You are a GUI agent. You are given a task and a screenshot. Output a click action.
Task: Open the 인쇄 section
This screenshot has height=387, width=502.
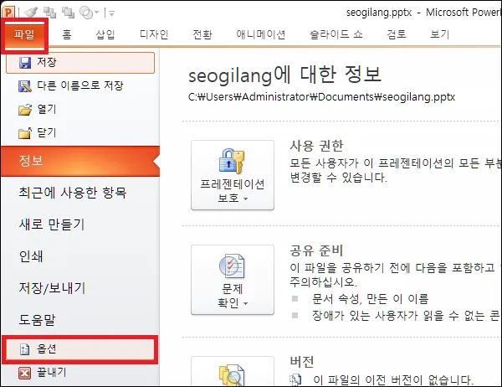[31, 256]
